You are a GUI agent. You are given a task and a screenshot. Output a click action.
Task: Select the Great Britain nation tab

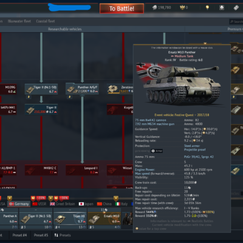click(63, 204)
